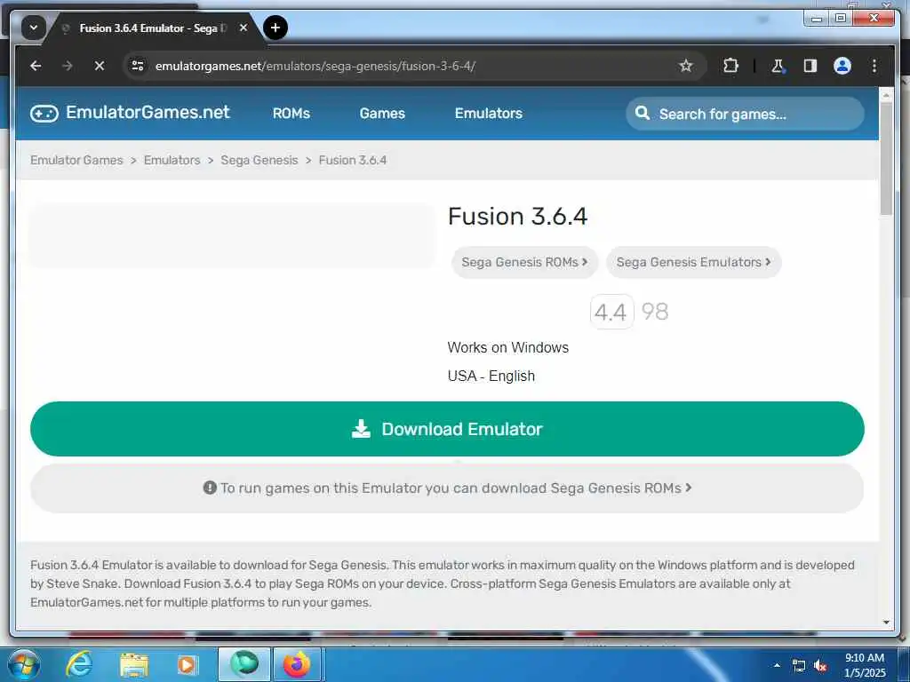Launch Internet Explorer from taskbar
Viewport: 910px width, 682px height.
(78, 664)
